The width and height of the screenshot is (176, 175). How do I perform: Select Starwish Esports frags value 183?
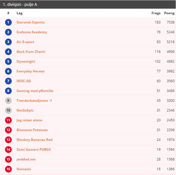pos(158,22)
